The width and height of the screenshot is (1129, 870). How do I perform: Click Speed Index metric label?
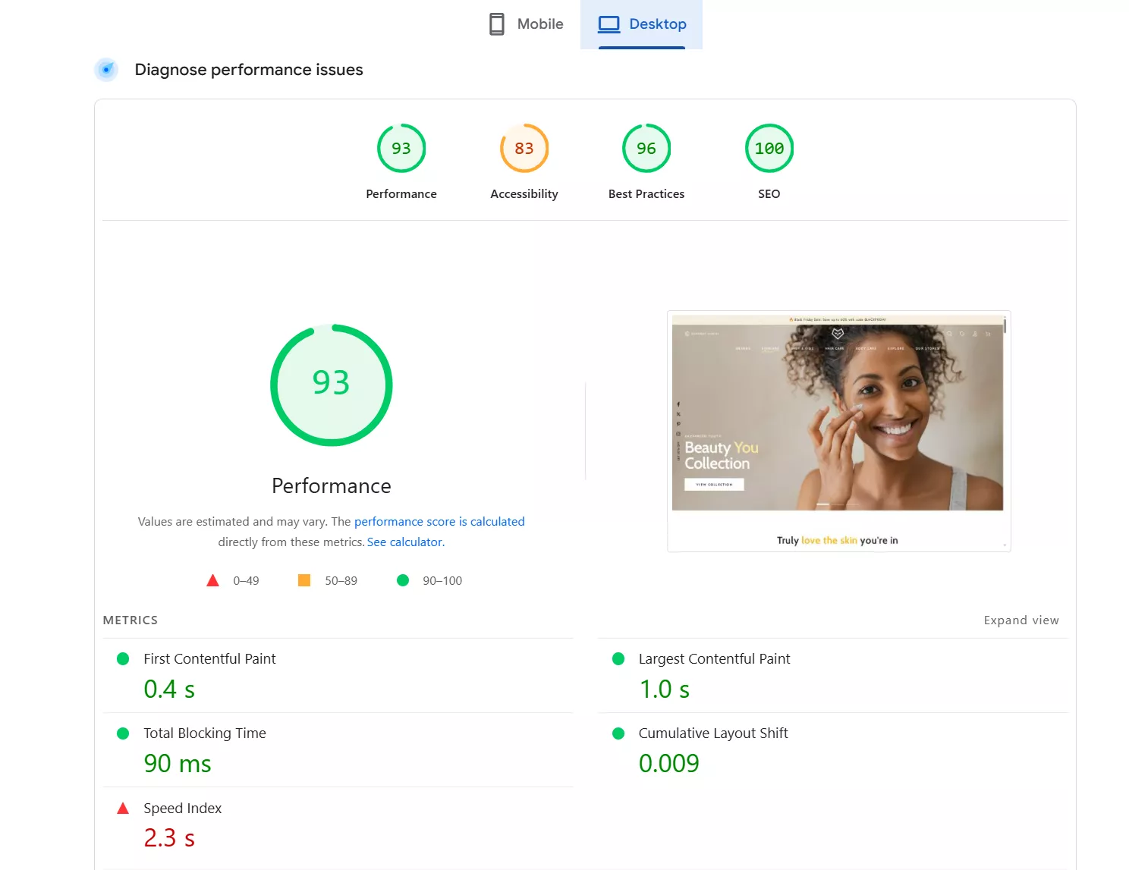point(183,809)
